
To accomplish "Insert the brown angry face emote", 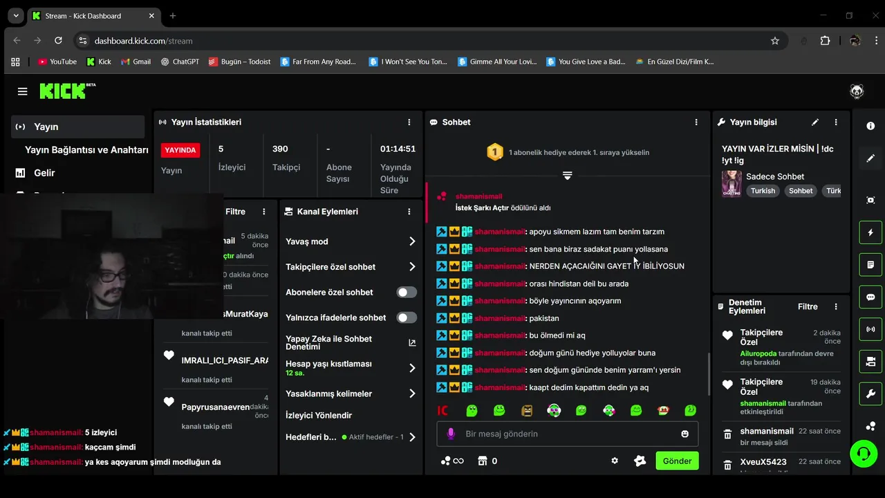I will (526, 410).
